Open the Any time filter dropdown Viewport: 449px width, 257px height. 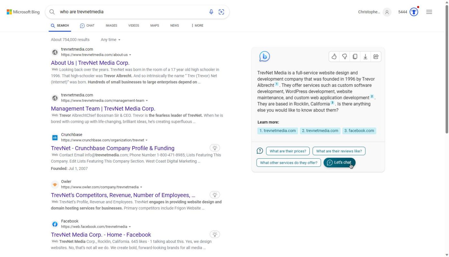[111, 40]
